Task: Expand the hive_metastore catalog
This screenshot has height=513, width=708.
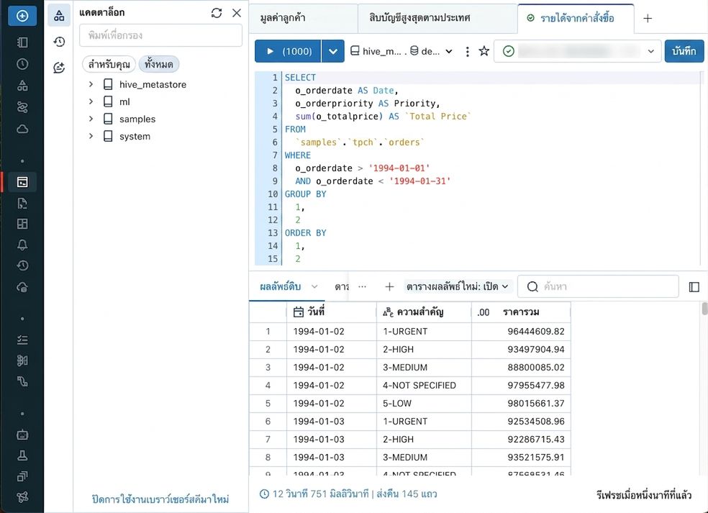Action: click(x=91, y=84)
